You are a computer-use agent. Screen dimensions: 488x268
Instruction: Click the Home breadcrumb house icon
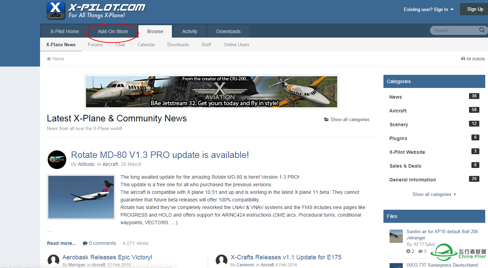(x=49, y=59)
